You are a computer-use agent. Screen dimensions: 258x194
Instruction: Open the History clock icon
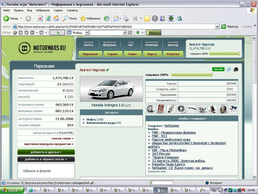(107, 18)
